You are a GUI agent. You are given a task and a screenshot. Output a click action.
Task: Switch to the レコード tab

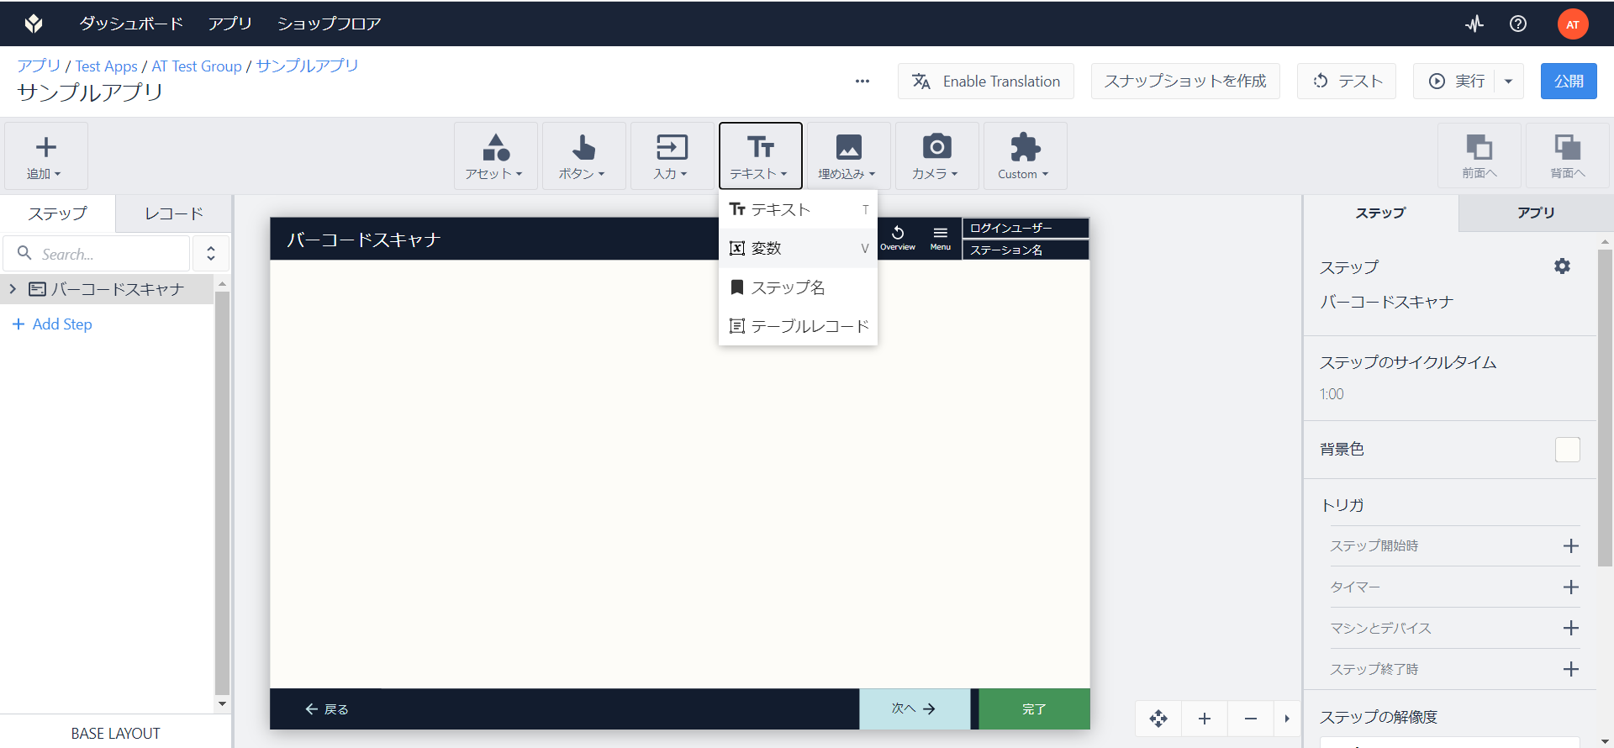tap(174, 213)
